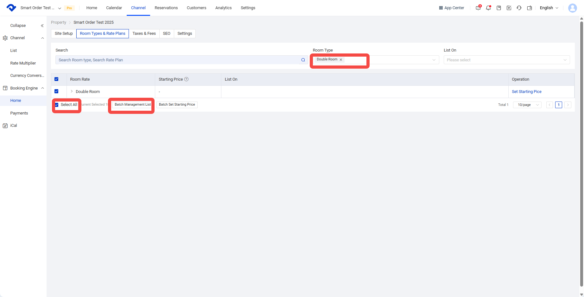Switch to the SEO tab

pyautogui.click(x=167, y=34)
